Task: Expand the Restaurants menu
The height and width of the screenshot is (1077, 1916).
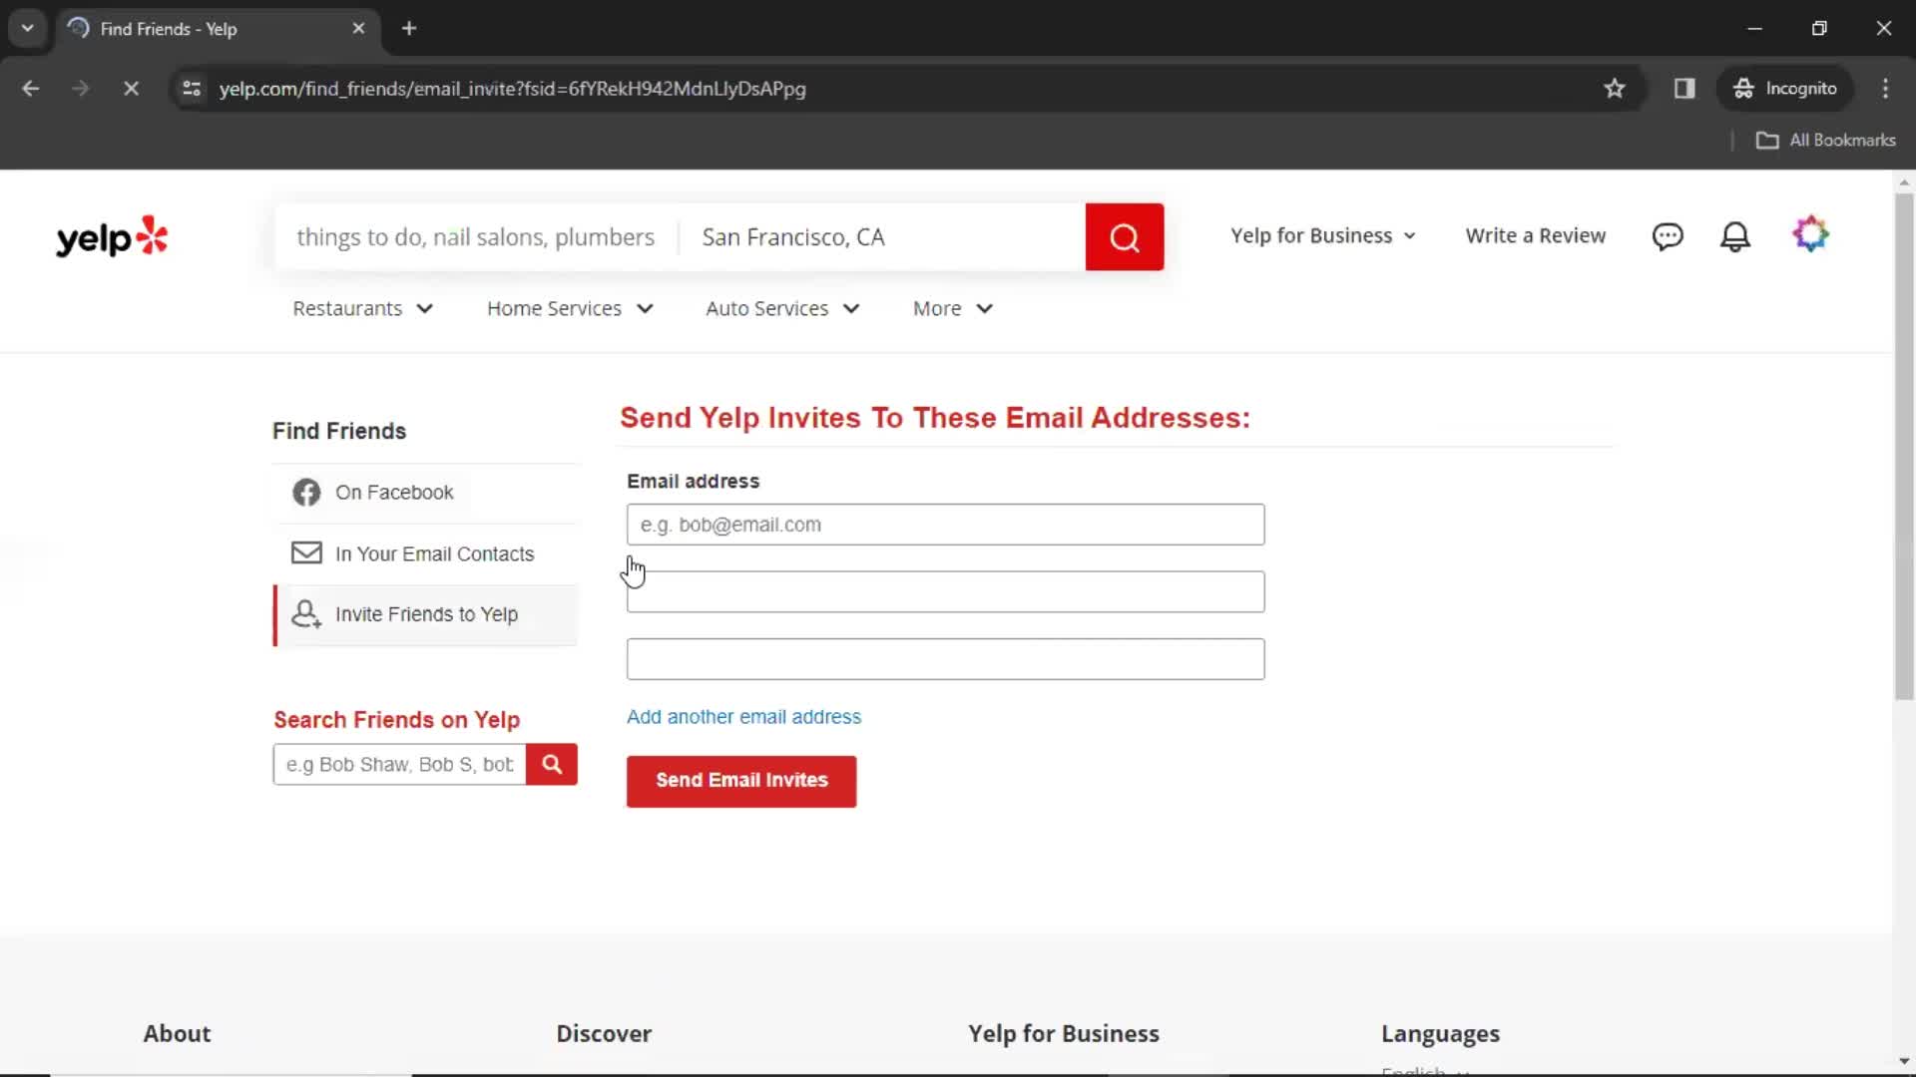Action: pyautogui.click(x=363, y=309)
